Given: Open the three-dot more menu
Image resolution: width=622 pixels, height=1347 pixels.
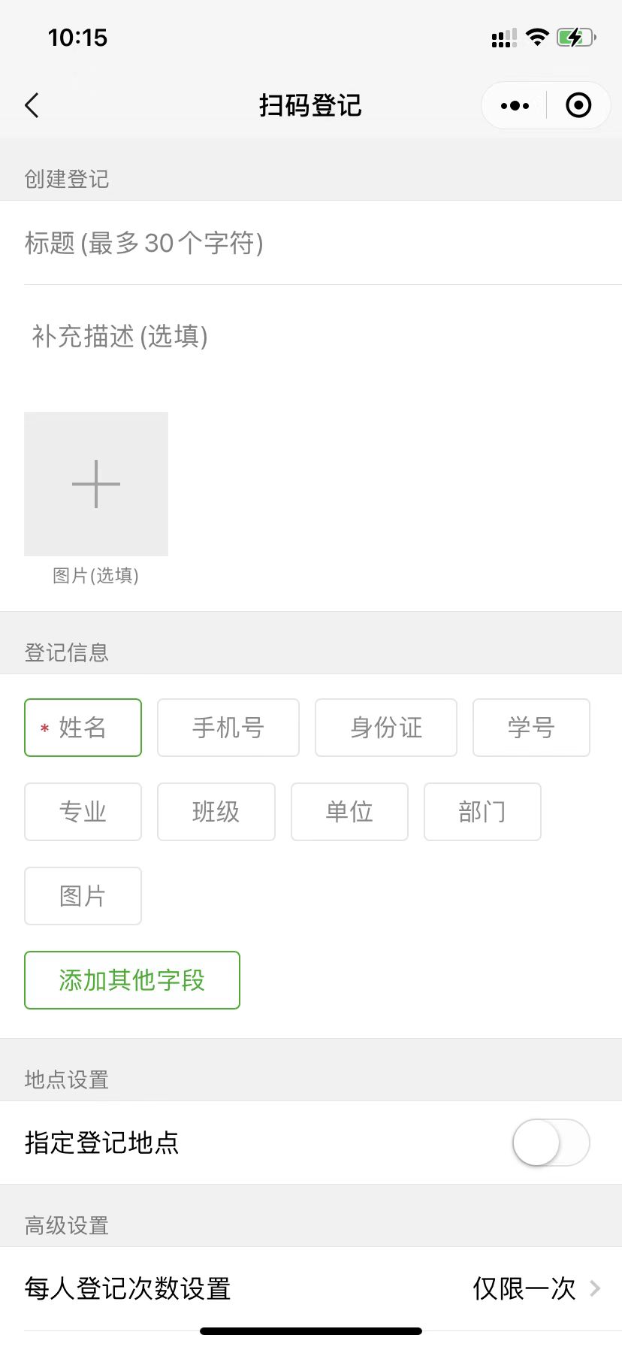Looking at the screenshot, I should (x=515, y=105).
